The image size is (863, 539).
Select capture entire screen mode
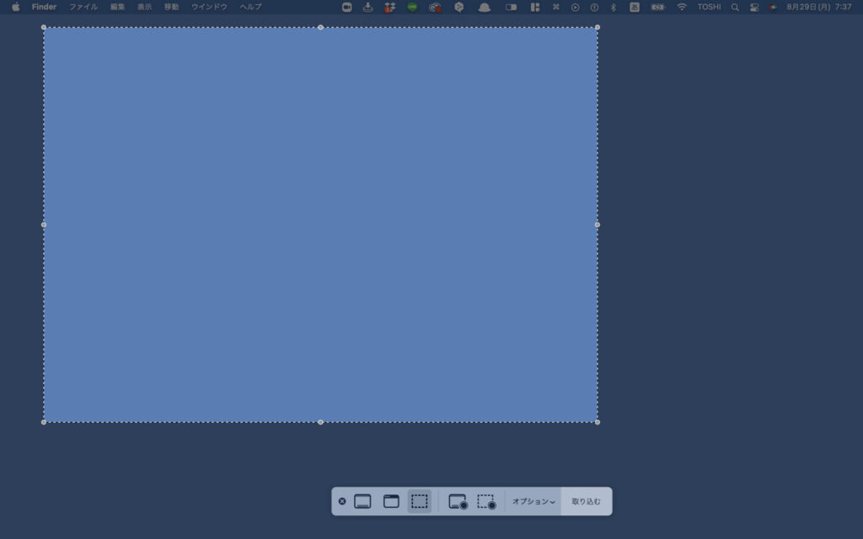(362, 501)
